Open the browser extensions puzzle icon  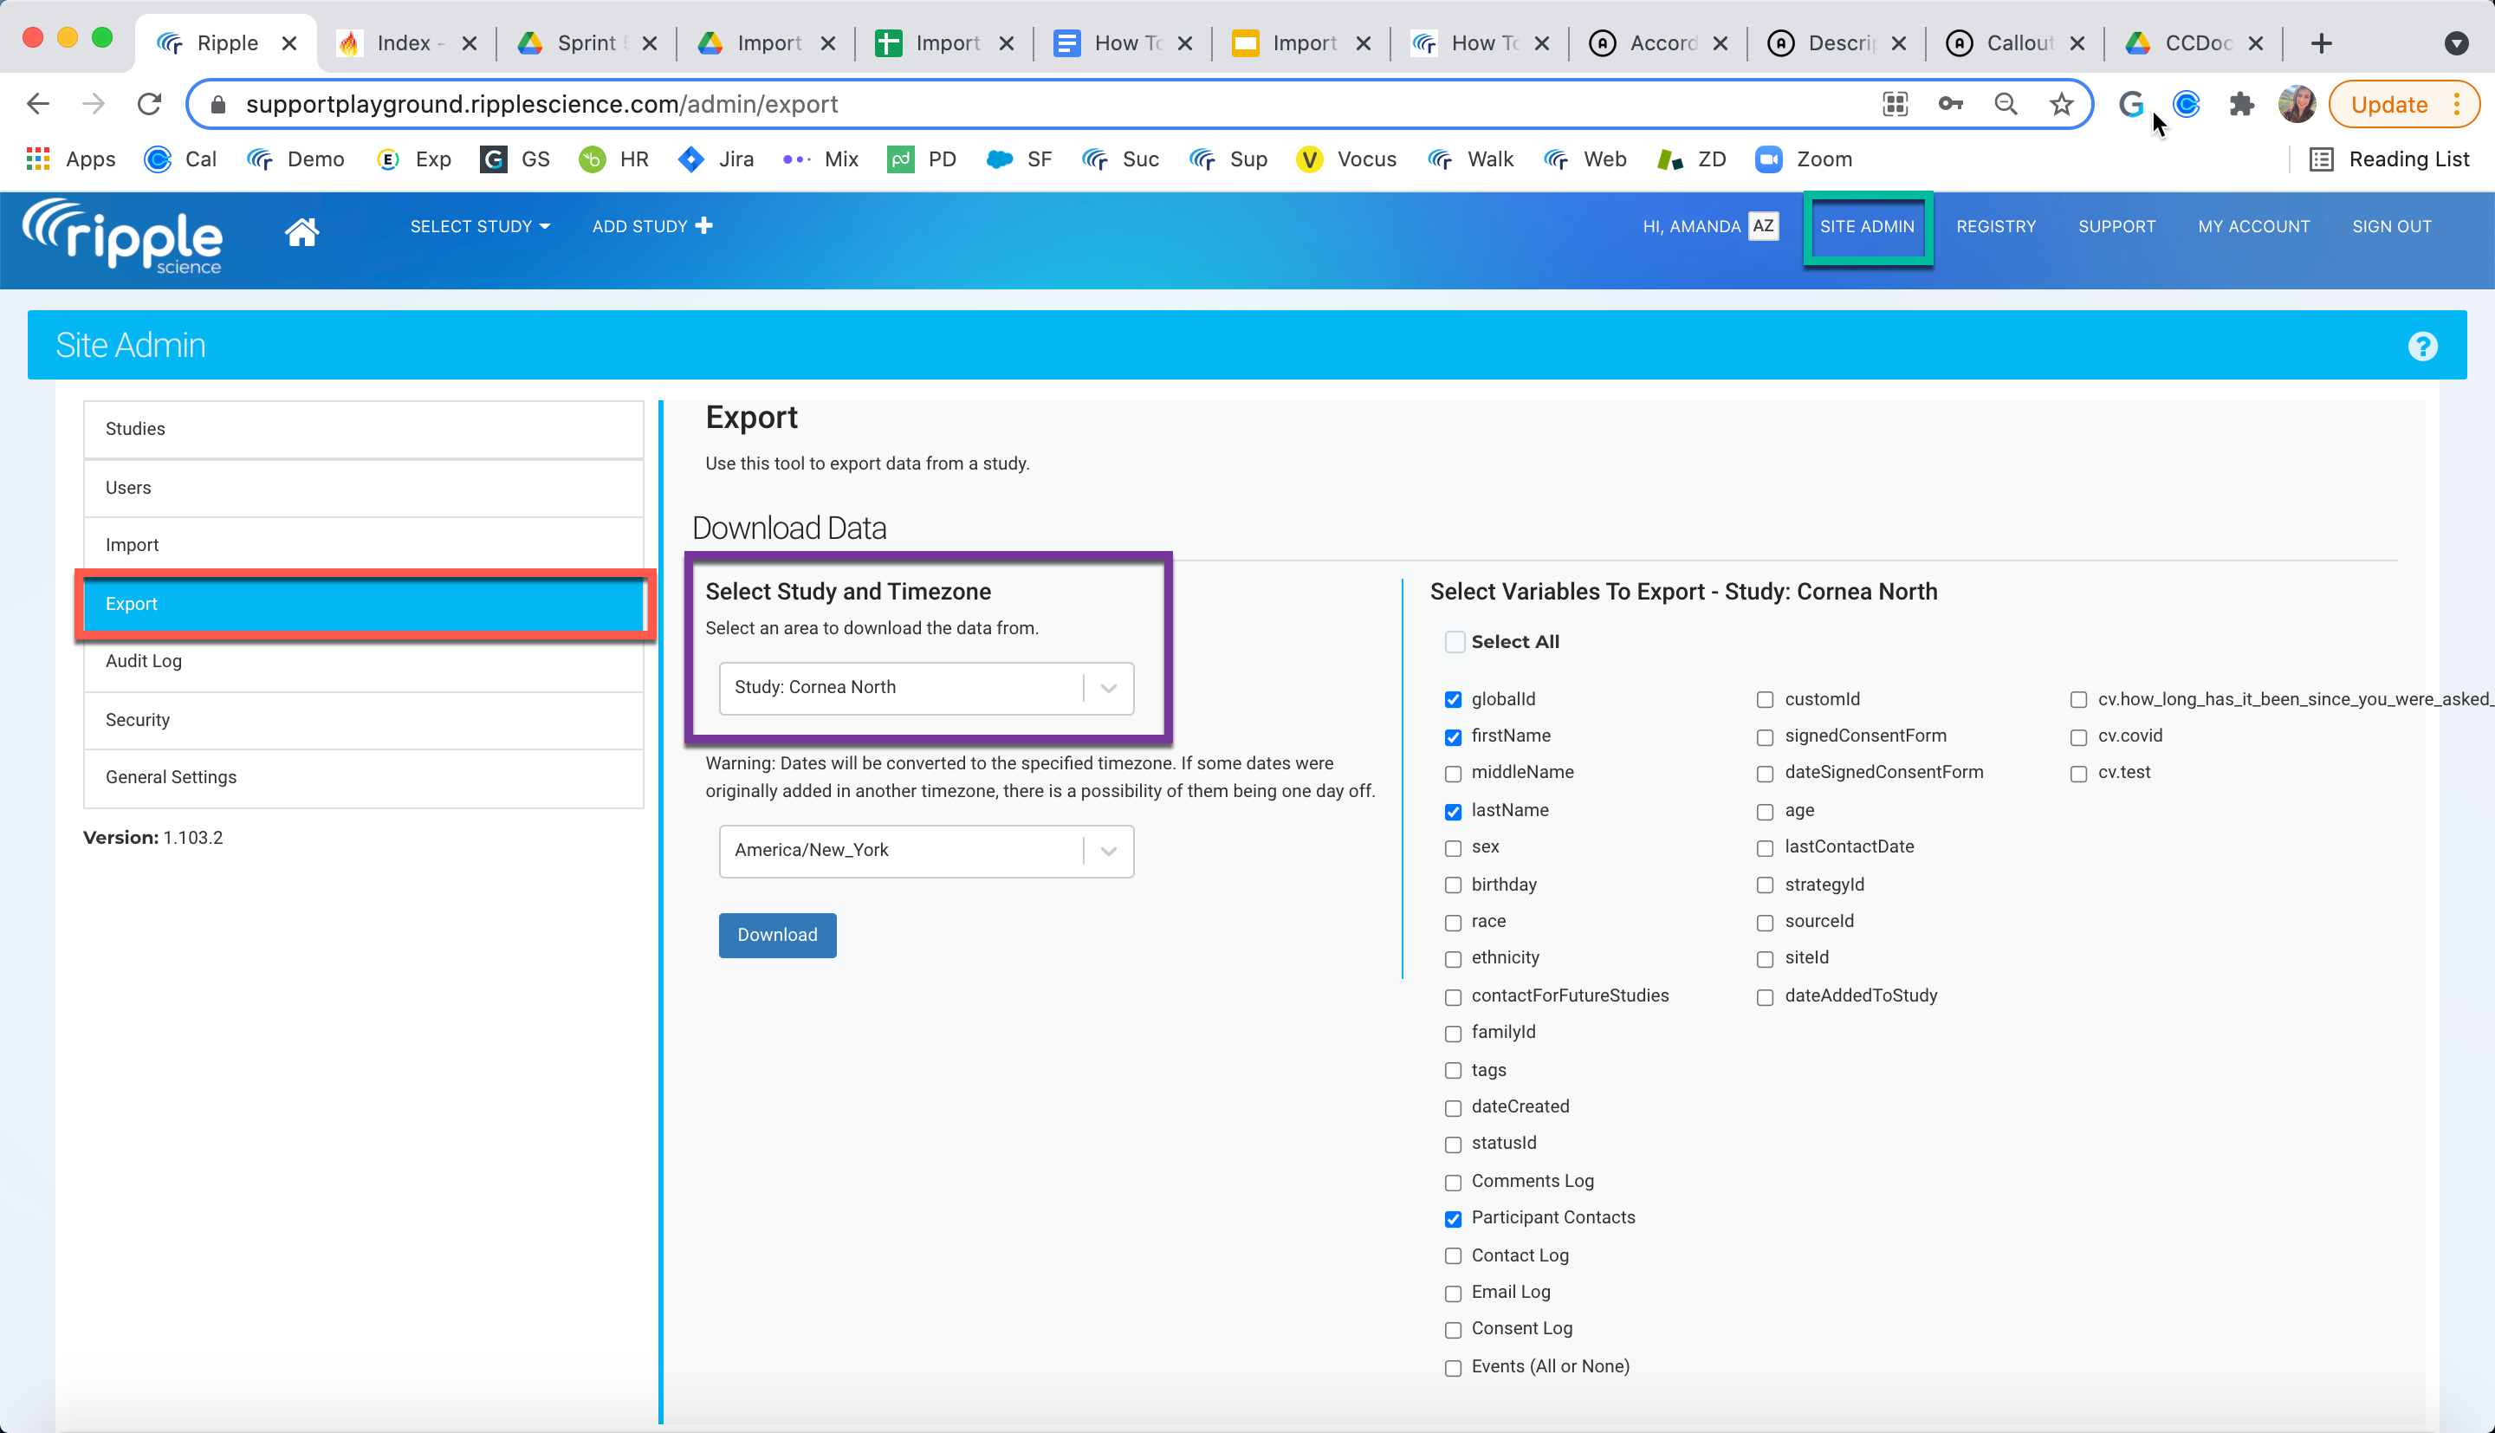pos(2242,104)
